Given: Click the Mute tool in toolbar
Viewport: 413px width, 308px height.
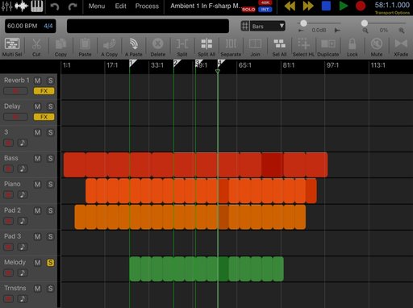Looking at the screenshot, I should (x=377, y=48).
